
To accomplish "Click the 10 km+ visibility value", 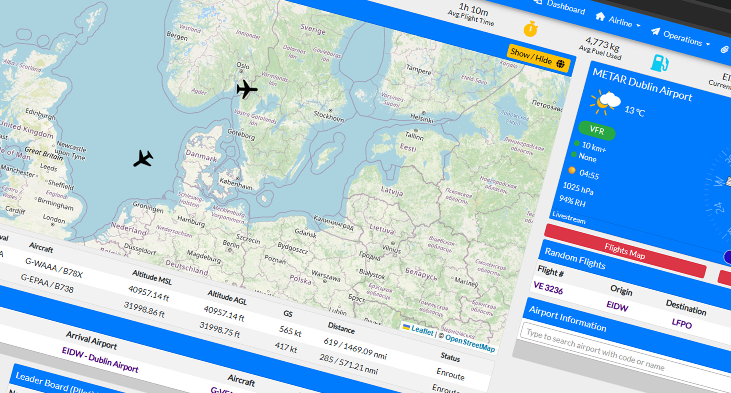I will [594, 146].
